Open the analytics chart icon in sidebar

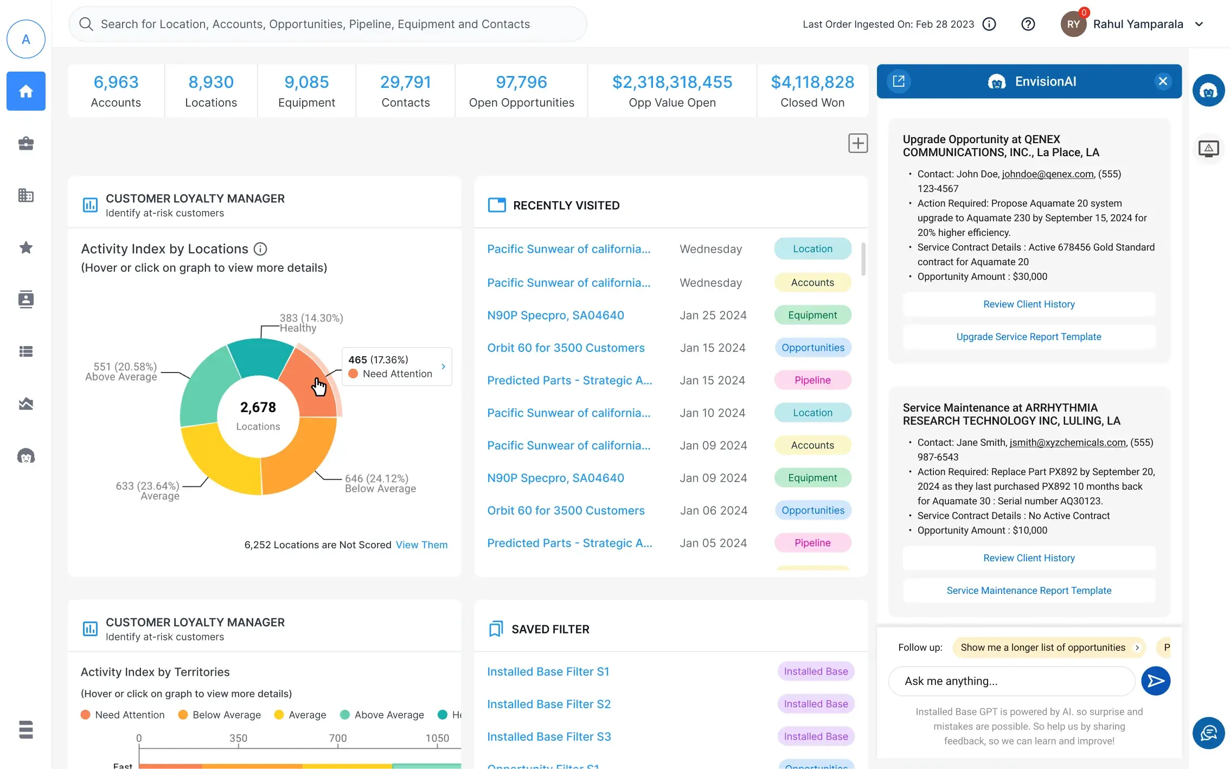pos(26,403)
